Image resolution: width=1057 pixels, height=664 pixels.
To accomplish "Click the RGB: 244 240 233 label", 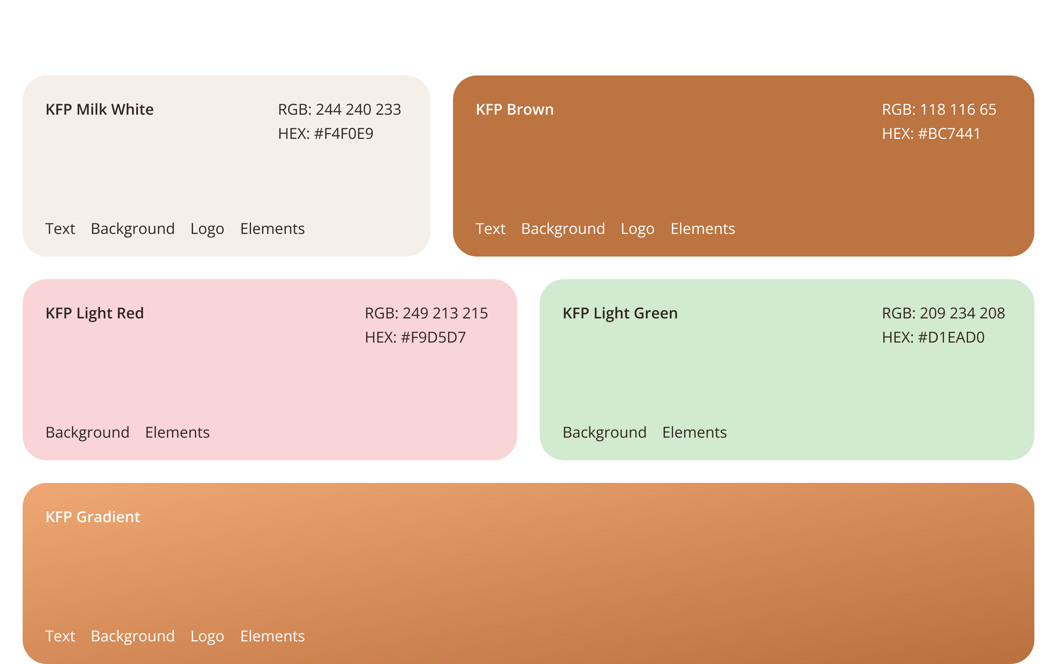I will coord(339,110).
